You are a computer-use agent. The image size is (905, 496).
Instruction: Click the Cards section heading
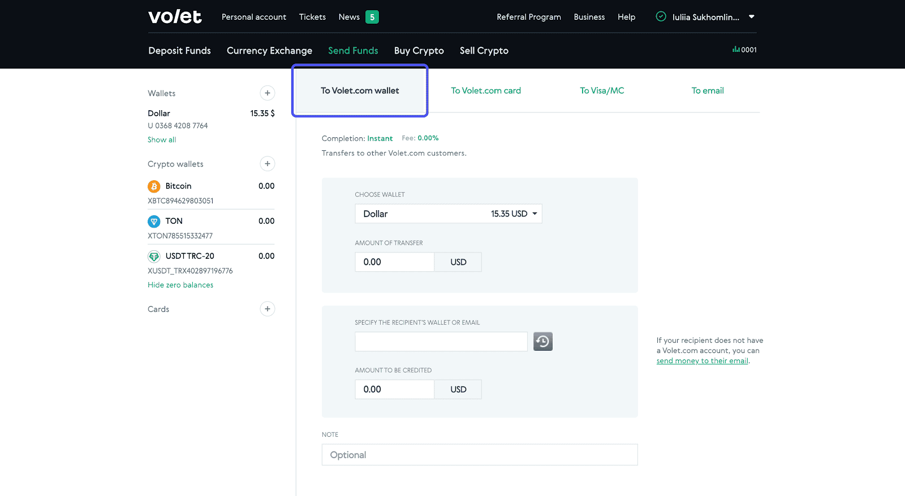(158, 310)
